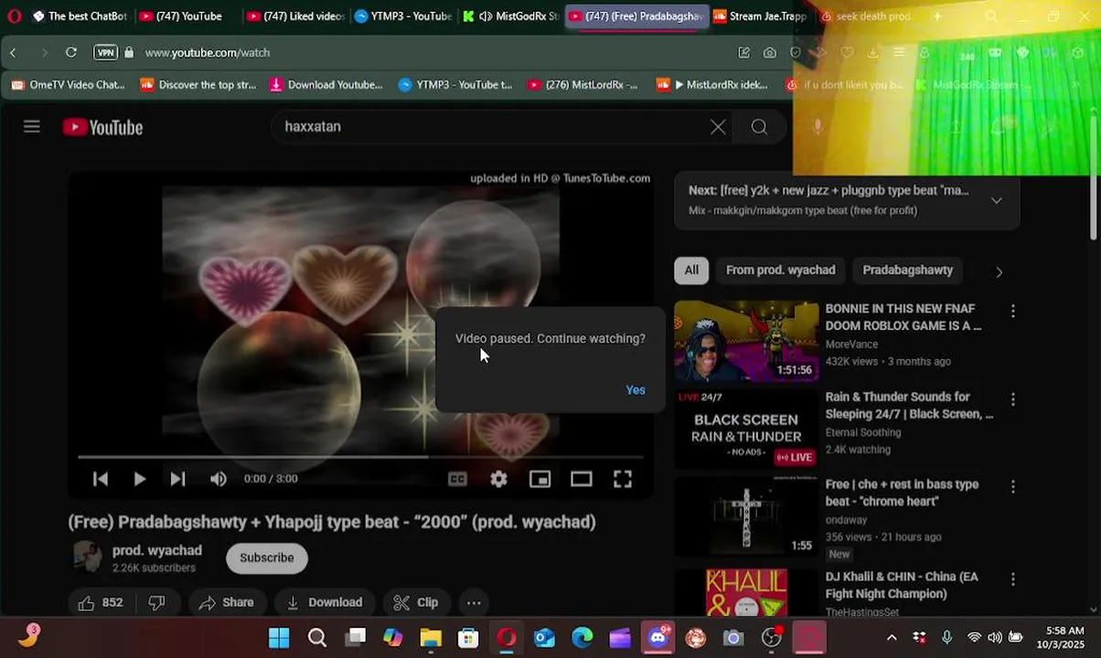Go to the YouTube home logo
Viewport: 1101px width, 658px height.
pos(102,127)
